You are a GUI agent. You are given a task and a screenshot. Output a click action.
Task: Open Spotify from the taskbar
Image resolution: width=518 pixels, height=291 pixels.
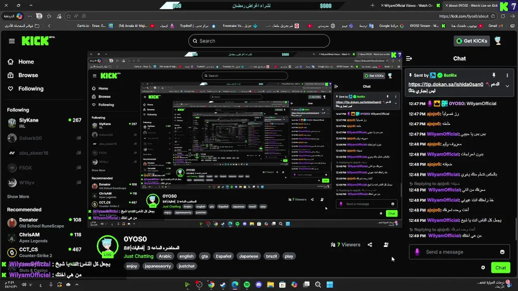tap(247, 285)
